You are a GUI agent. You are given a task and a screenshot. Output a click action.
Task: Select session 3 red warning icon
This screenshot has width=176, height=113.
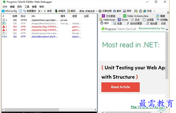tap(4, 27)
